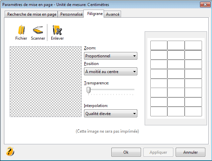
Task: Confirm with the Ok button
Action: pyautogui.click(x=126, y=152)
